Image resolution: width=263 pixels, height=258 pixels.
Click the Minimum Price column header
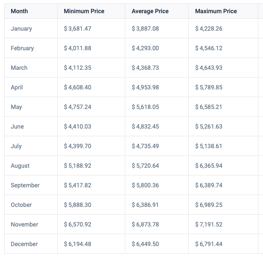click(x=84, y=11)
